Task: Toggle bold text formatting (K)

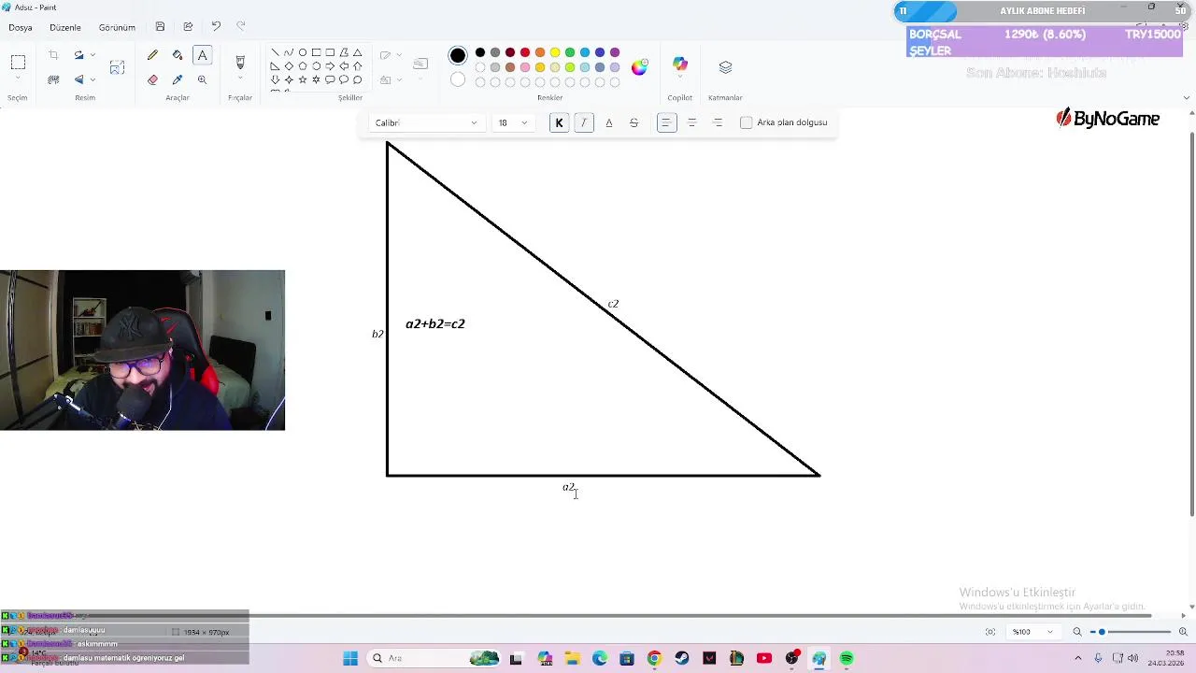Action: [x=559, y=122]
